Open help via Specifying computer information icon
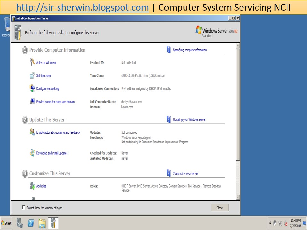 168,50
